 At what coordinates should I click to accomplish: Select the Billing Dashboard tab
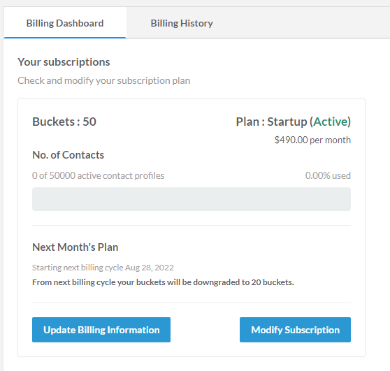[x=65, y=23]
